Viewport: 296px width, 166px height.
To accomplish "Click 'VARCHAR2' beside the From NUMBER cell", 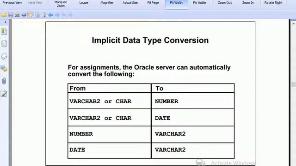I will pyautogui.click(x=170, y=134).
